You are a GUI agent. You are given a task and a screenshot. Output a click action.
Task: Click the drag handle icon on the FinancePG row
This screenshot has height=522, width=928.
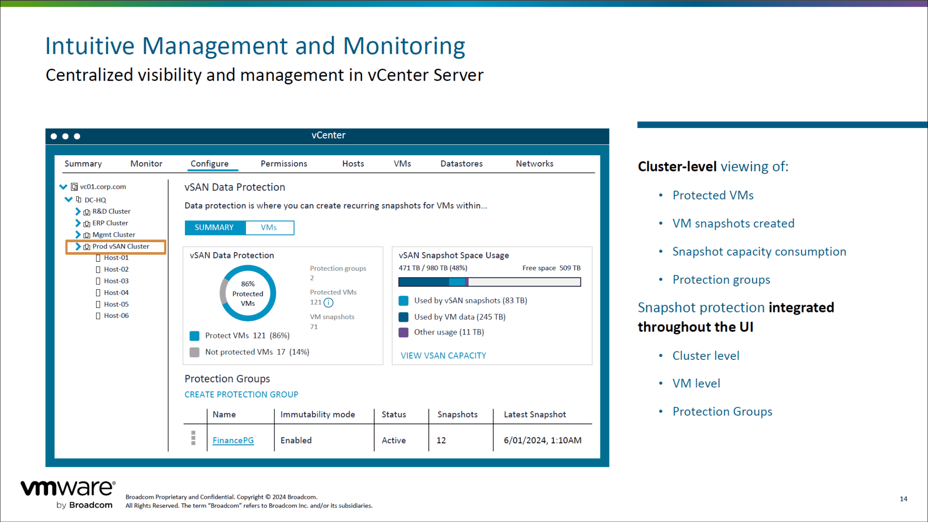click(x=193, y=438)
